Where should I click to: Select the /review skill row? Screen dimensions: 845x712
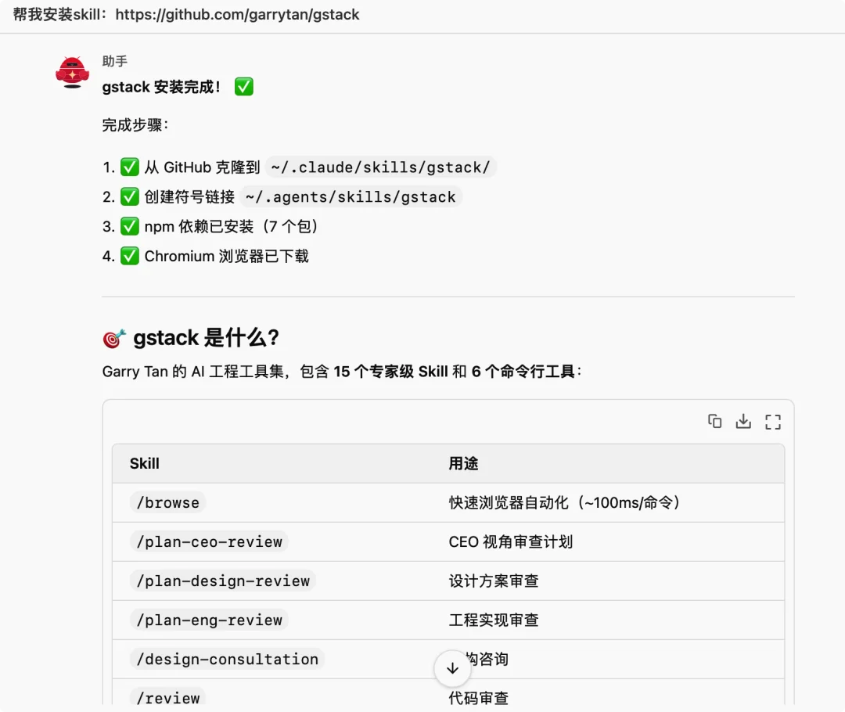point(167,697)
